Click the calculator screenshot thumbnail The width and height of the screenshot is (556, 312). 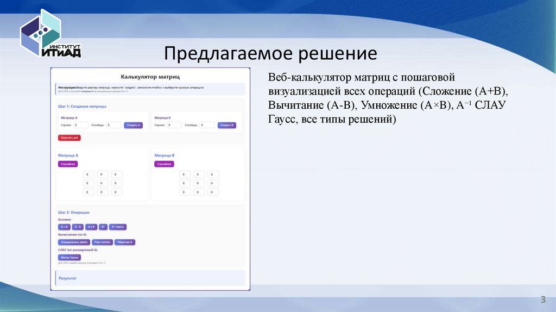150,179
